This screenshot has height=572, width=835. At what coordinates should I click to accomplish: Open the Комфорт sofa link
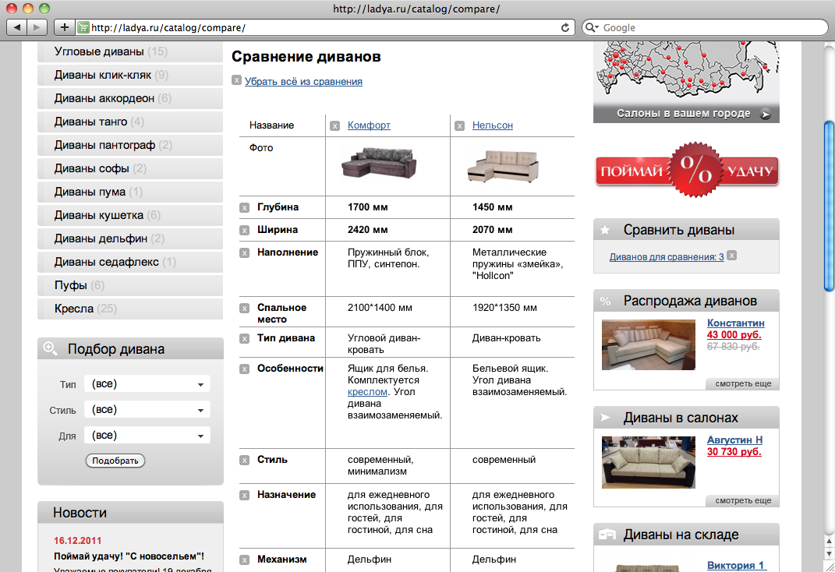tap(369, 125)
